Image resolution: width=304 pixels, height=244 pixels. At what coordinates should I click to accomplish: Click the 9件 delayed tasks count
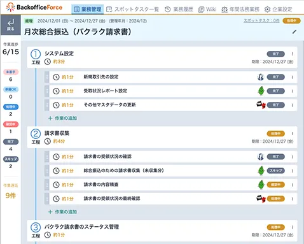[11, 196]
